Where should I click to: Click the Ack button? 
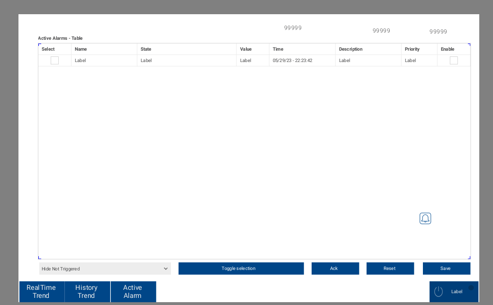click(335, 269)
